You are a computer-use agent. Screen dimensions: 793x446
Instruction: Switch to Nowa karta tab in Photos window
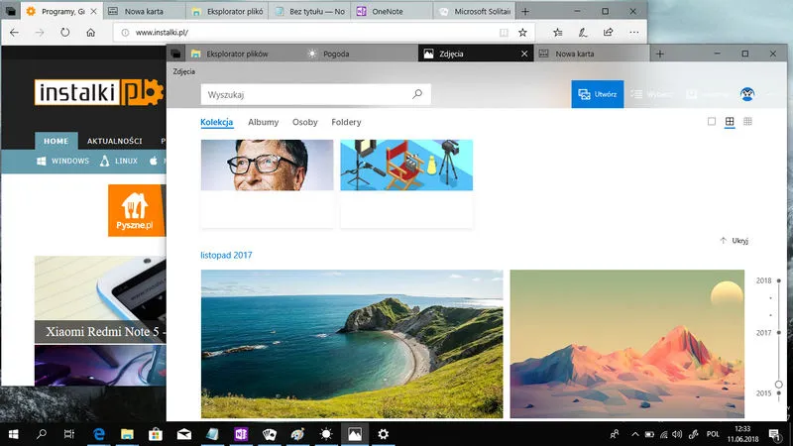[x=591, y=54]
